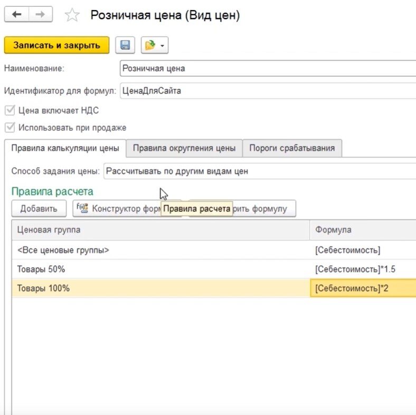The height and width of the screenshot is (415, 416).
Task: Focus the Наименование input field
Action: click(268, 68)
